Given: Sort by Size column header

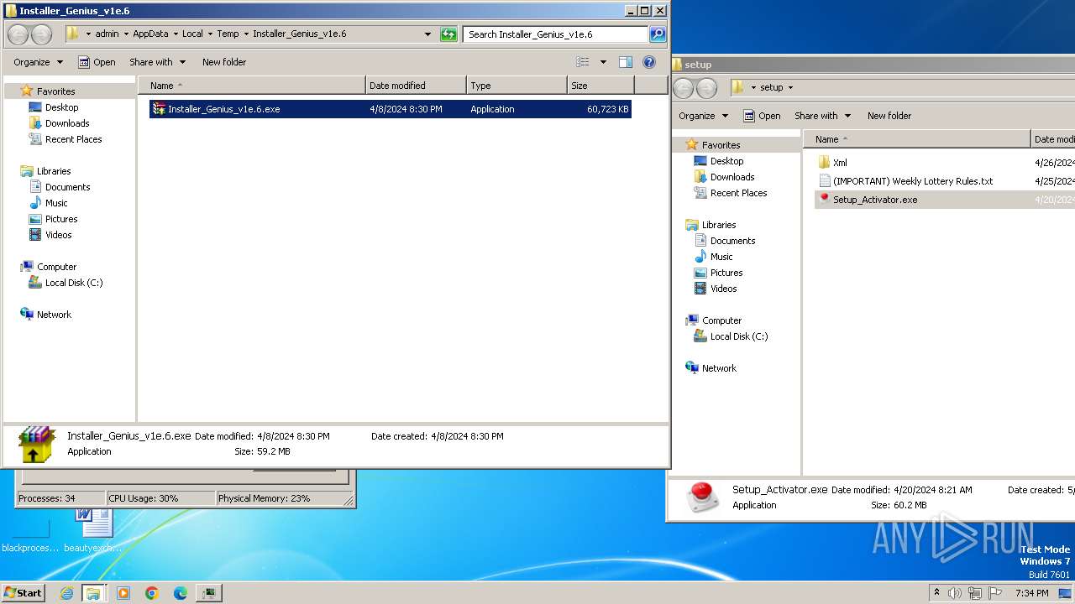Looking at the screenshot, I should pyautogui.click(x=600, y=86).
